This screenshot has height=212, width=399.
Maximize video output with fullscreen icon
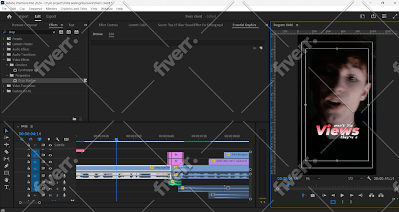point(395,16)
